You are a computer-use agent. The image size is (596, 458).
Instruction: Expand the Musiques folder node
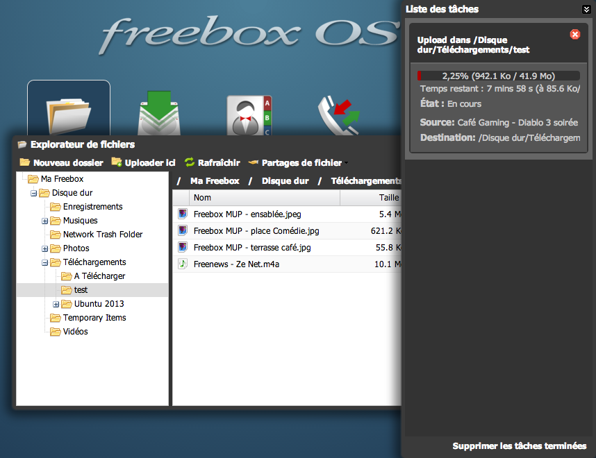[45, 221]
